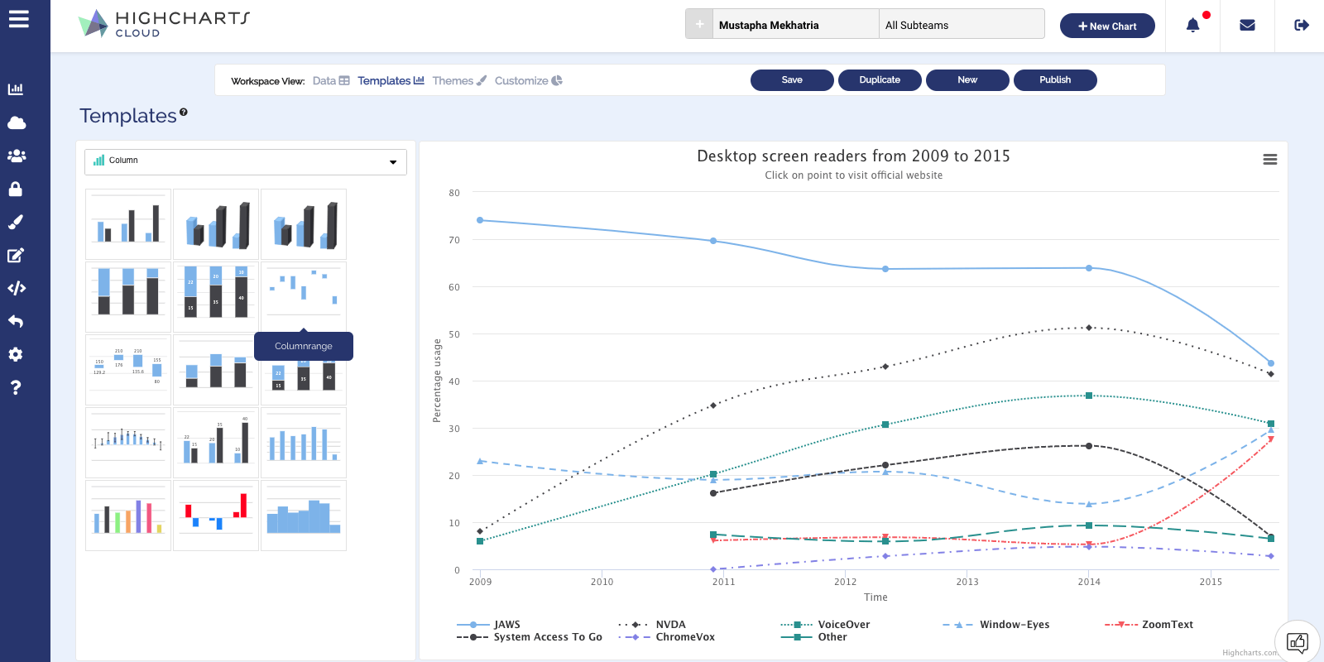Toggle JAWS series in chart legend
Viewport: 1324px width, 662px height.
click(506, 625)
